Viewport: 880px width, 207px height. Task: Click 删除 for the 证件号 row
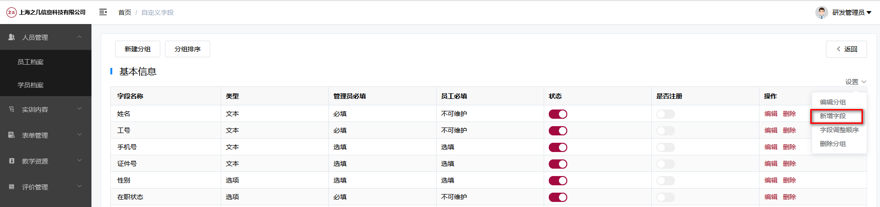[x=789, y=164]
